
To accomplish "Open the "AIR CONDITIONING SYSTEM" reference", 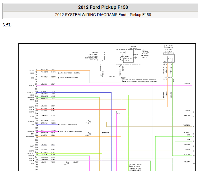I will [70, 73].
